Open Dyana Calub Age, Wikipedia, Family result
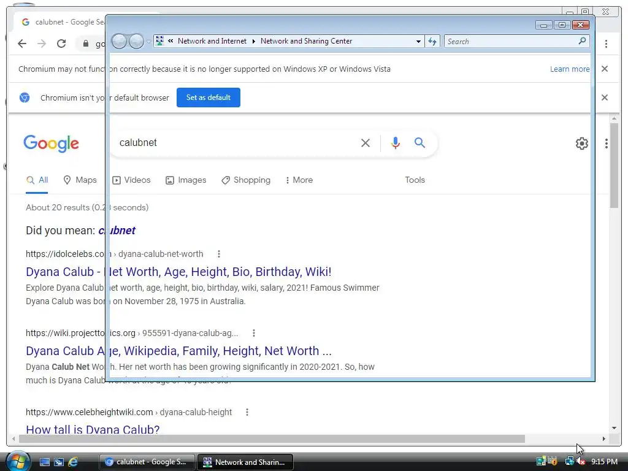This screenshot has height=471, width=628. pos(178,351)
